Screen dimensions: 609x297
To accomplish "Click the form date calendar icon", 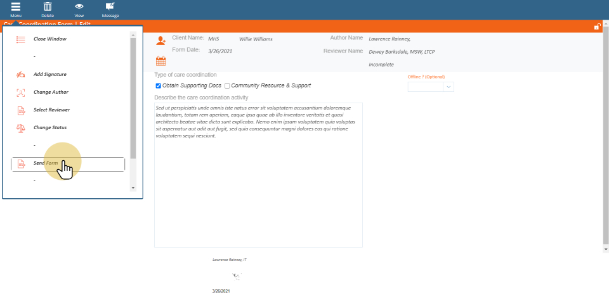I will click(x=160, y=61).
